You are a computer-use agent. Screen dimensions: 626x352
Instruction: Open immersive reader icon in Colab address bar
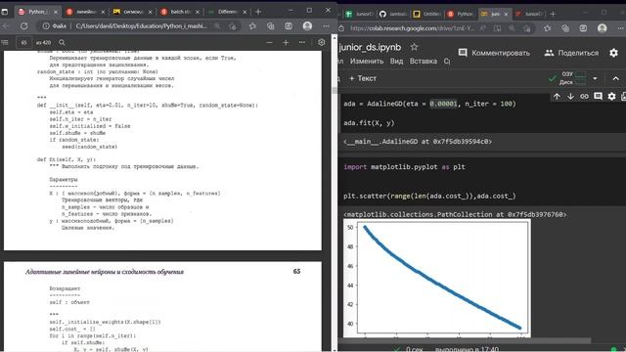498,28
